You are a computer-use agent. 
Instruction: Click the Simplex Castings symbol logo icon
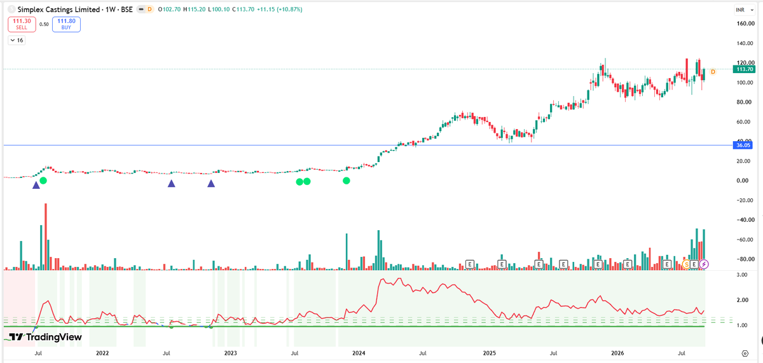[x=12, y=10]
